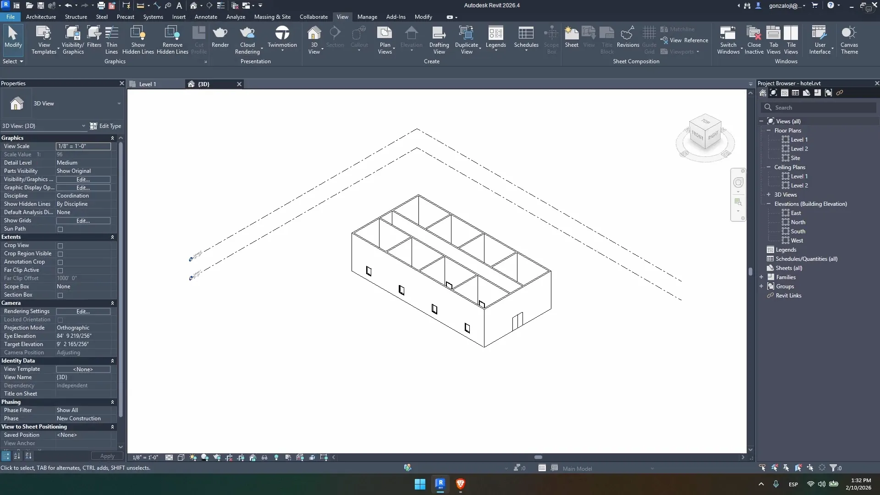The width and height of the screenshot is (880, 495).
Task: Switch to the Level 1 view tab
Action: (148, 84)
